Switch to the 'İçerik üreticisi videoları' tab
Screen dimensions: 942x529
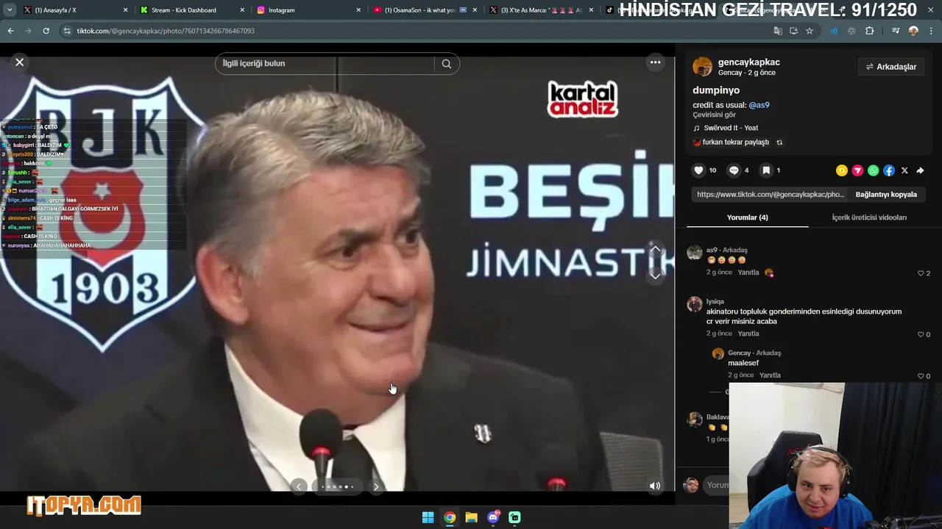click(x=869, y=217)
